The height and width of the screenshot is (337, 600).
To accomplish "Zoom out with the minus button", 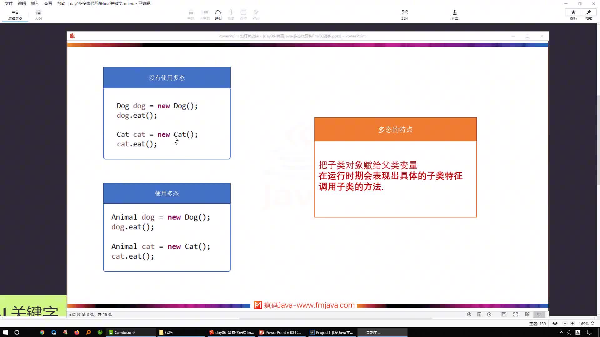I will click(x=565, y=324).
